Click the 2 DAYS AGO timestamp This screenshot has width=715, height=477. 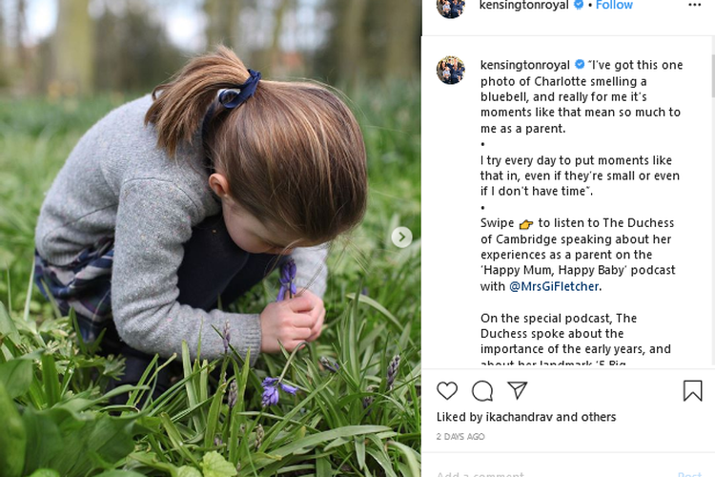(460, 437)
